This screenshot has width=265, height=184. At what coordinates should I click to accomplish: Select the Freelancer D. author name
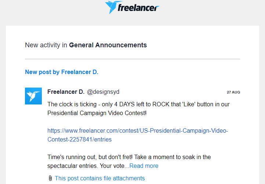click(66, 92)
